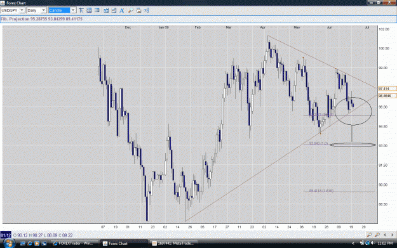Screen dimensions: 397x248
Task: Click the chart indicators icon after the separator
Action: [x=106, y=10]
